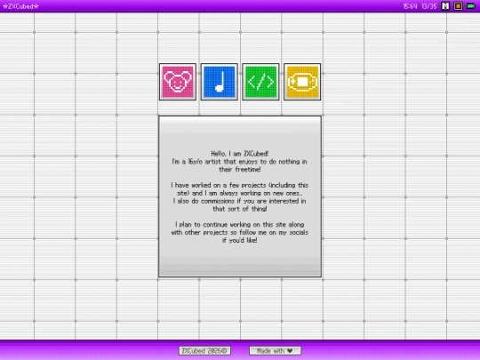480x360 pixels.
Task: Click the Made with heart button
Action: pos(275,351)
